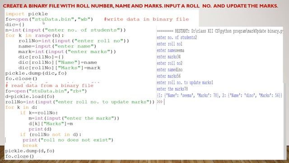The width and height of the screenshot is (289, 163).
Task: Click shell output 'enter roll no2'
Action: (170, 63)
